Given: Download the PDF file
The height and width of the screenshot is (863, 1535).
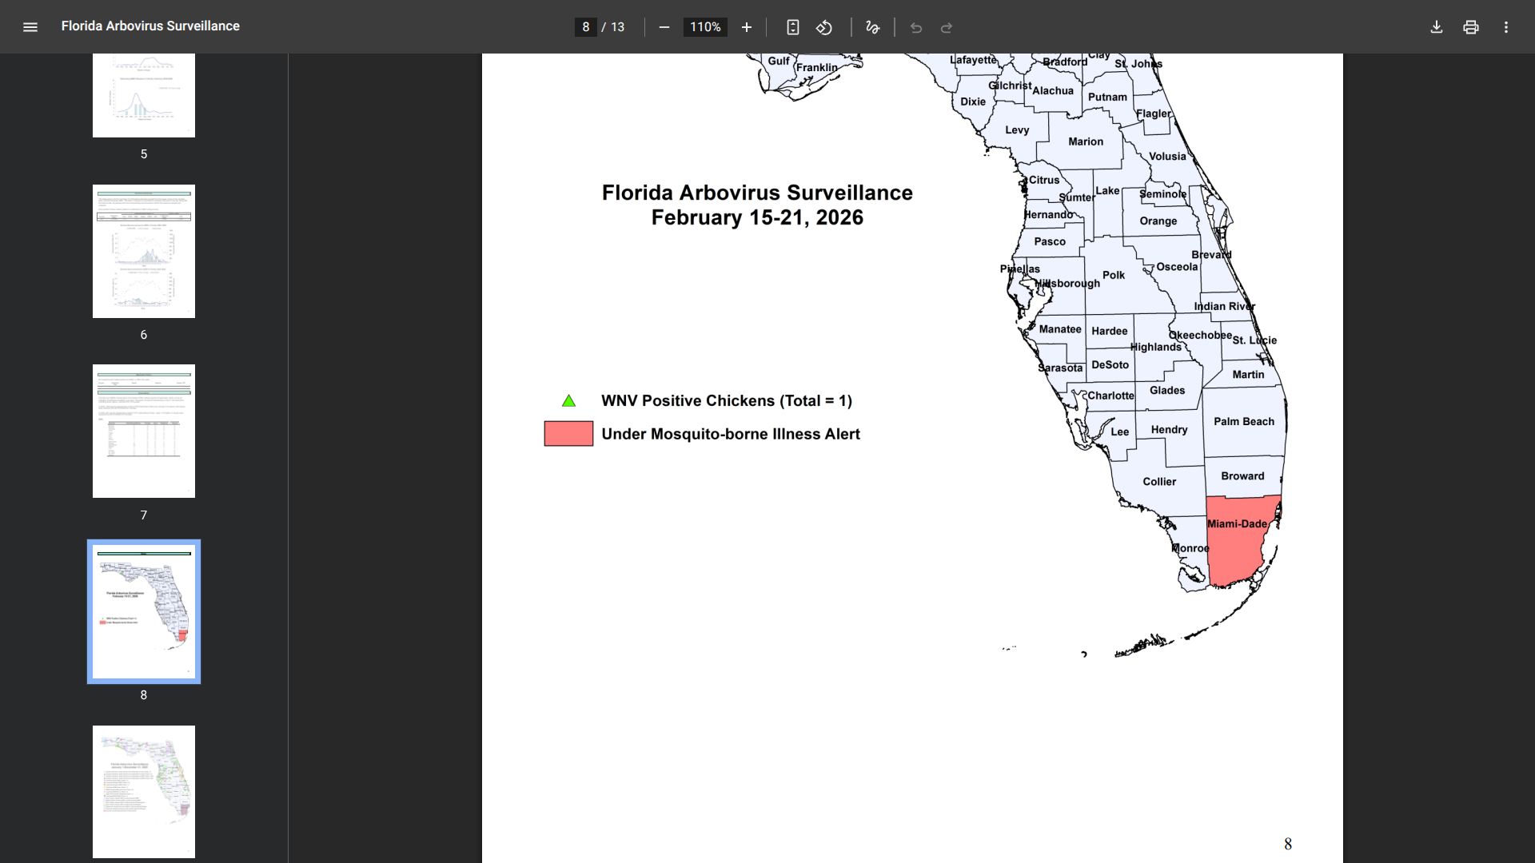Looking at the screenshot, I should (1437, 27).
